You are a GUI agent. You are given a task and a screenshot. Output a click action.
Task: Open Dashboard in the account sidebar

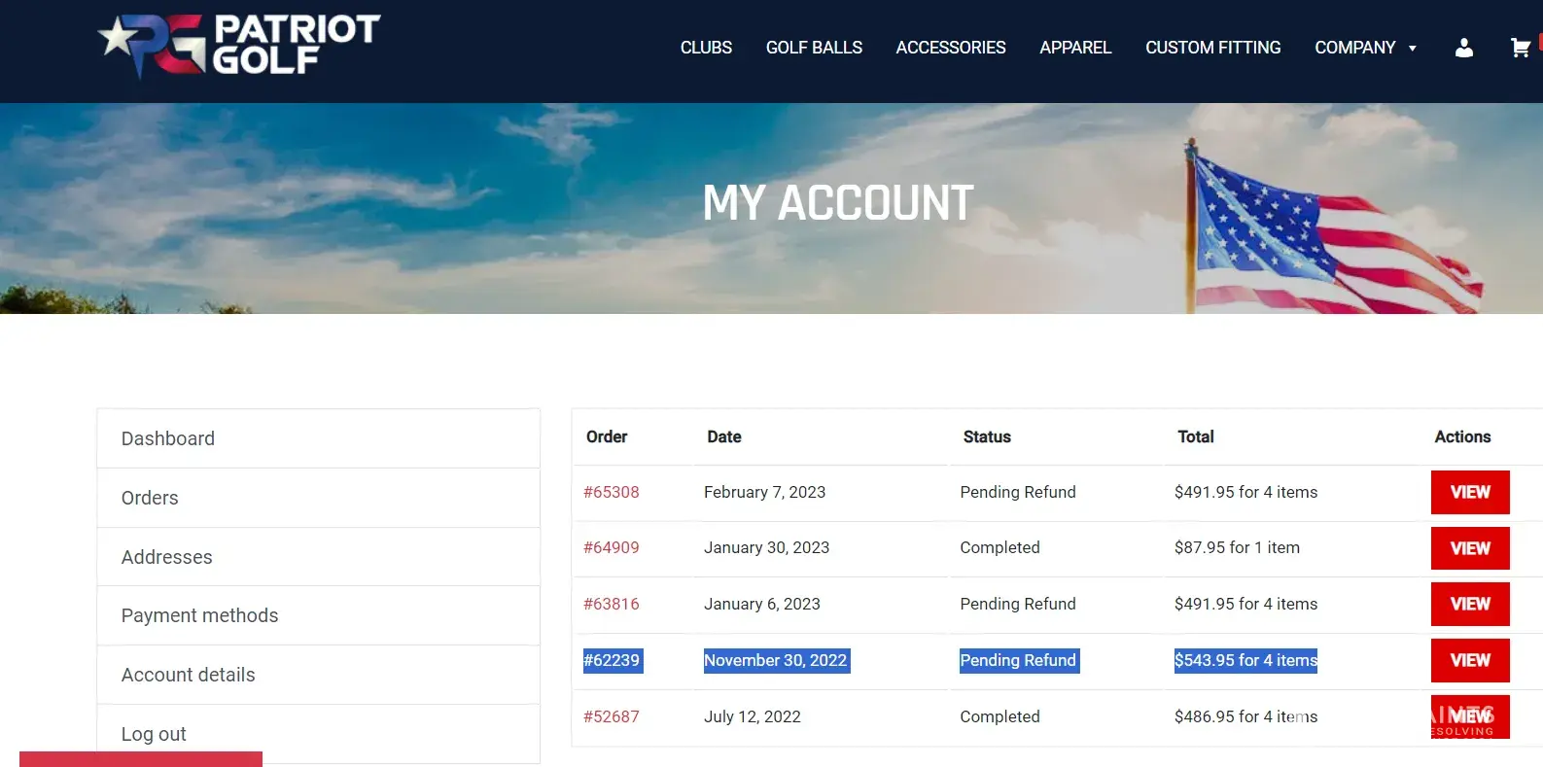168,438
